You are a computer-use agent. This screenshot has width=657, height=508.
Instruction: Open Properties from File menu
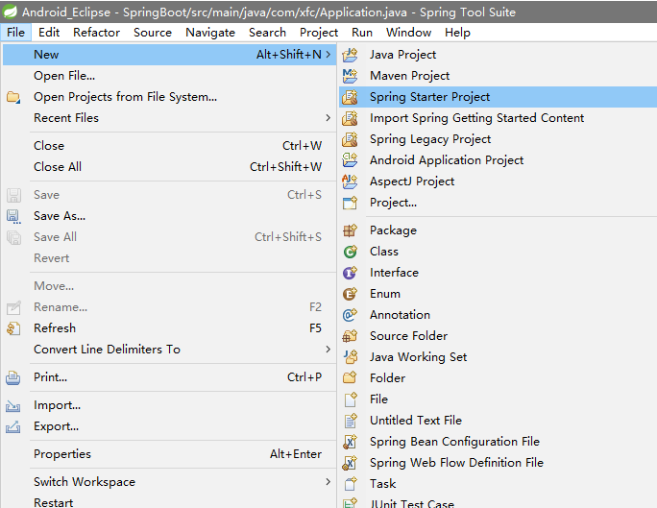[x=169, y=454]
